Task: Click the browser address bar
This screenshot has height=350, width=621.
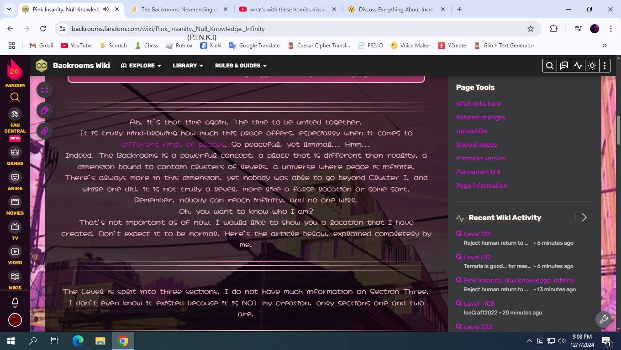Action: pos(183,28)
